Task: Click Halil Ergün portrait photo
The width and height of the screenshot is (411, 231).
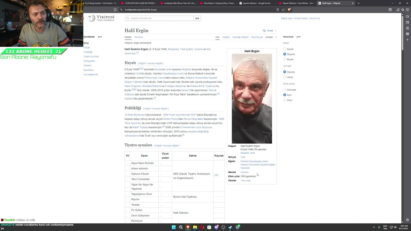Action: (x=252, y=98)
